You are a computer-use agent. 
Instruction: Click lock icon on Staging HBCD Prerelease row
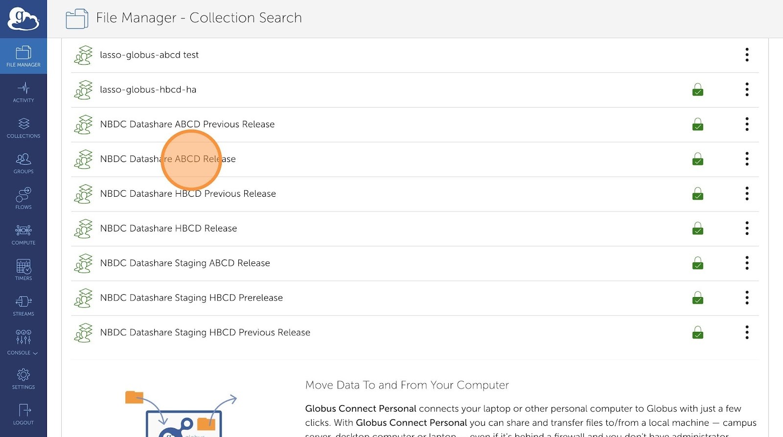[698, 298]
